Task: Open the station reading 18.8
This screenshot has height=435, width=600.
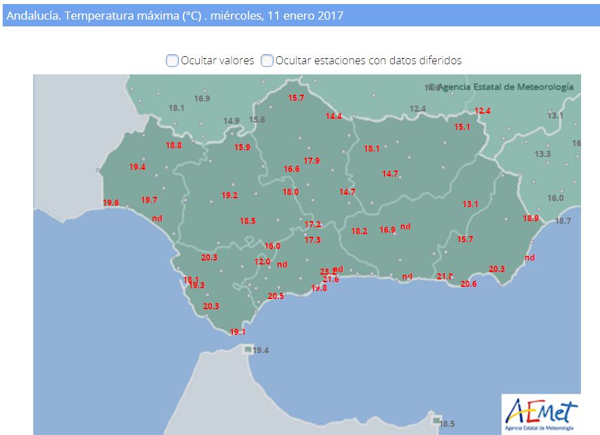Action: click(173, 145)
